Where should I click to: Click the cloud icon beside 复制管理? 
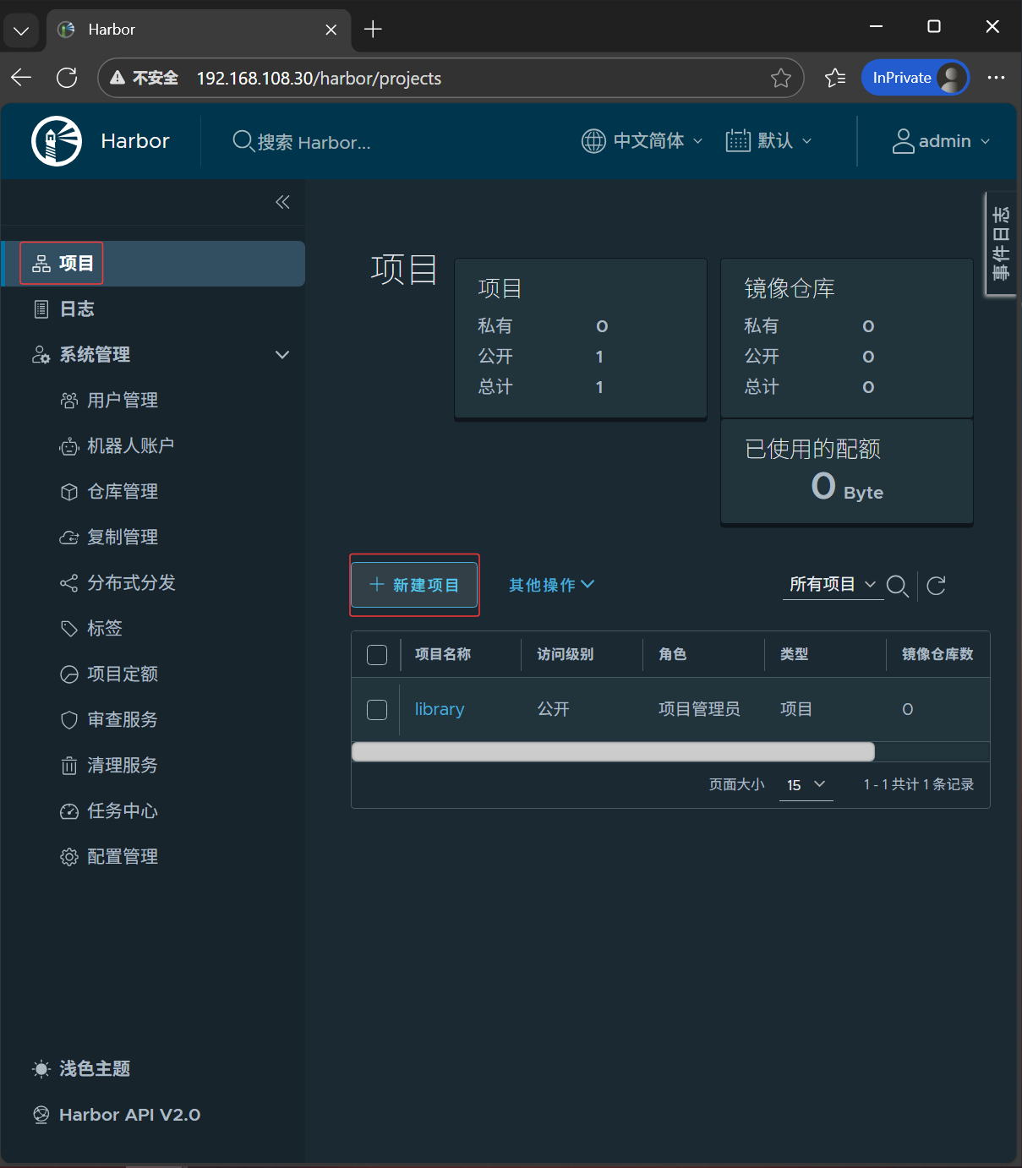(x=69, y=538)
